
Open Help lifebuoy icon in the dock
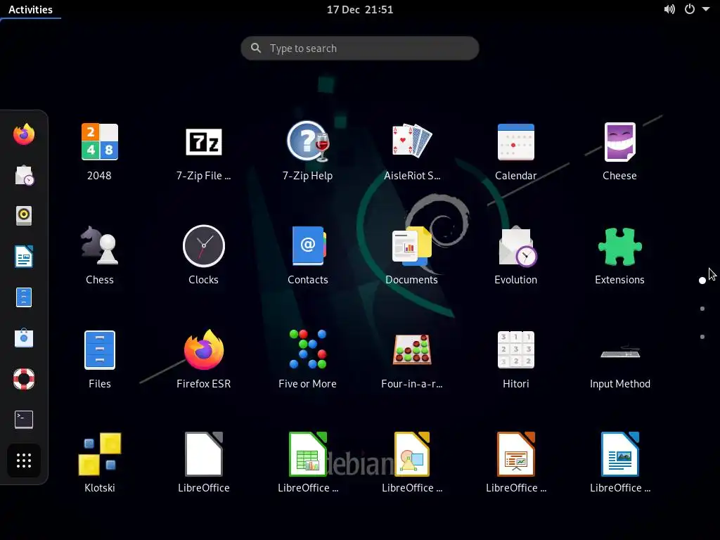(x=24, y=379)
